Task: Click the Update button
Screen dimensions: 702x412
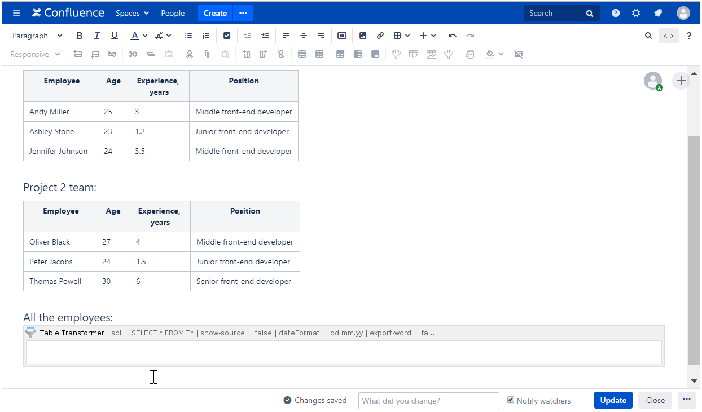Action: pos(613,400)
